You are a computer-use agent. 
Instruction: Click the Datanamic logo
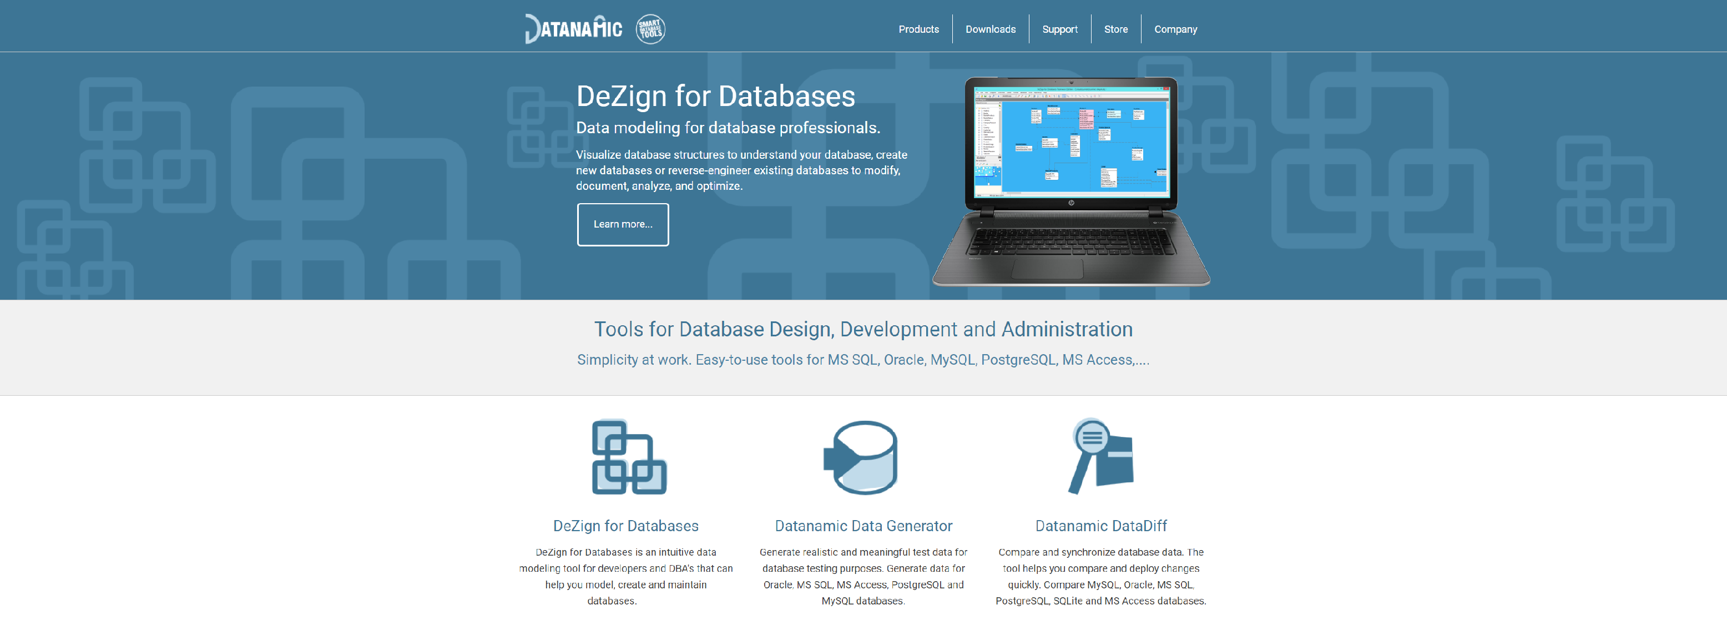point(573,29)
